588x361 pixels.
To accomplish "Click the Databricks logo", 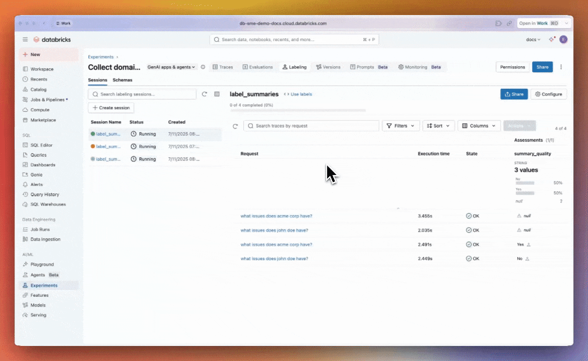I will [52, 40].
